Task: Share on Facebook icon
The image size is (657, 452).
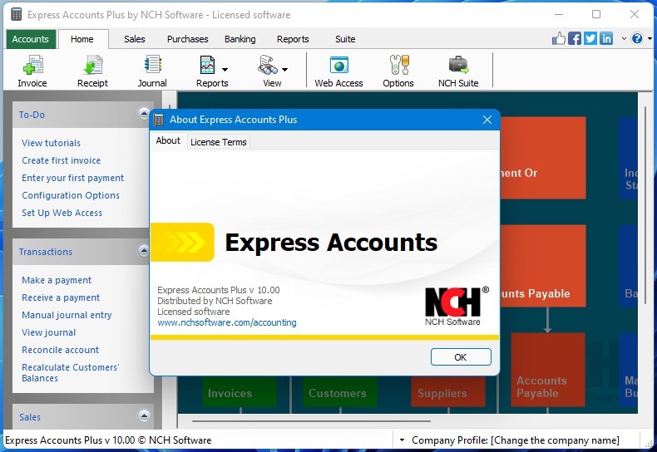Action: pyautogui.click(x=575, y=38)
